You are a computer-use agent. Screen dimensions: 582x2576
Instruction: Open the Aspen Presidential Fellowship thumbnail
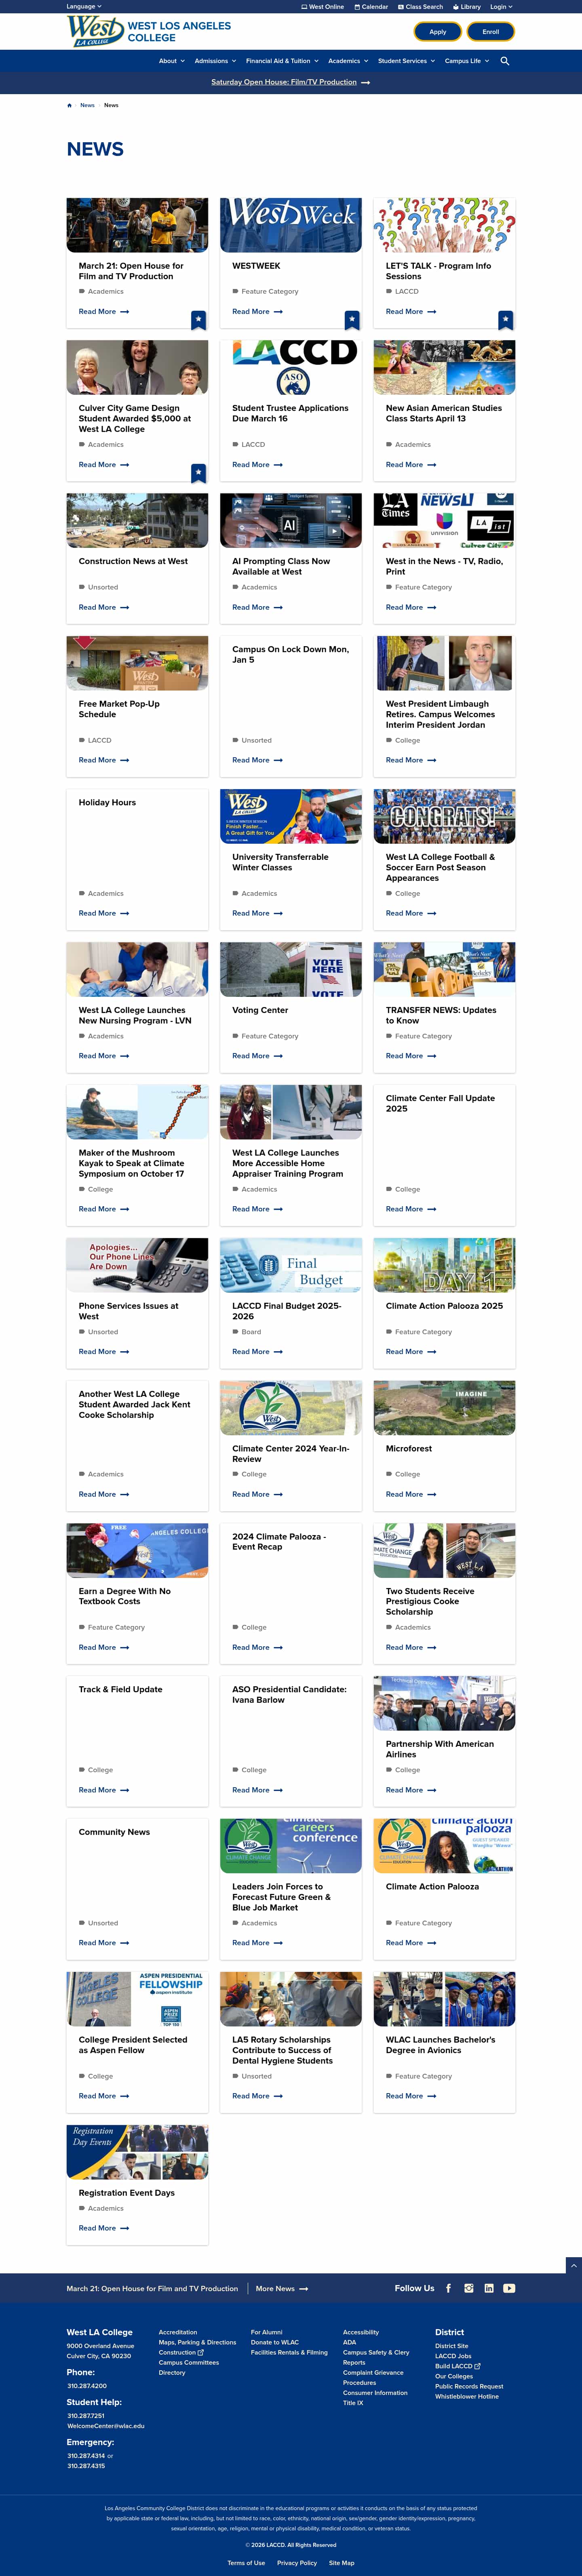(x=138, y=1999)
